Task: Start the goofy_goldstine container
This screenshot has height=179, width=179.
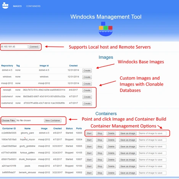Action: pos(89,147)
